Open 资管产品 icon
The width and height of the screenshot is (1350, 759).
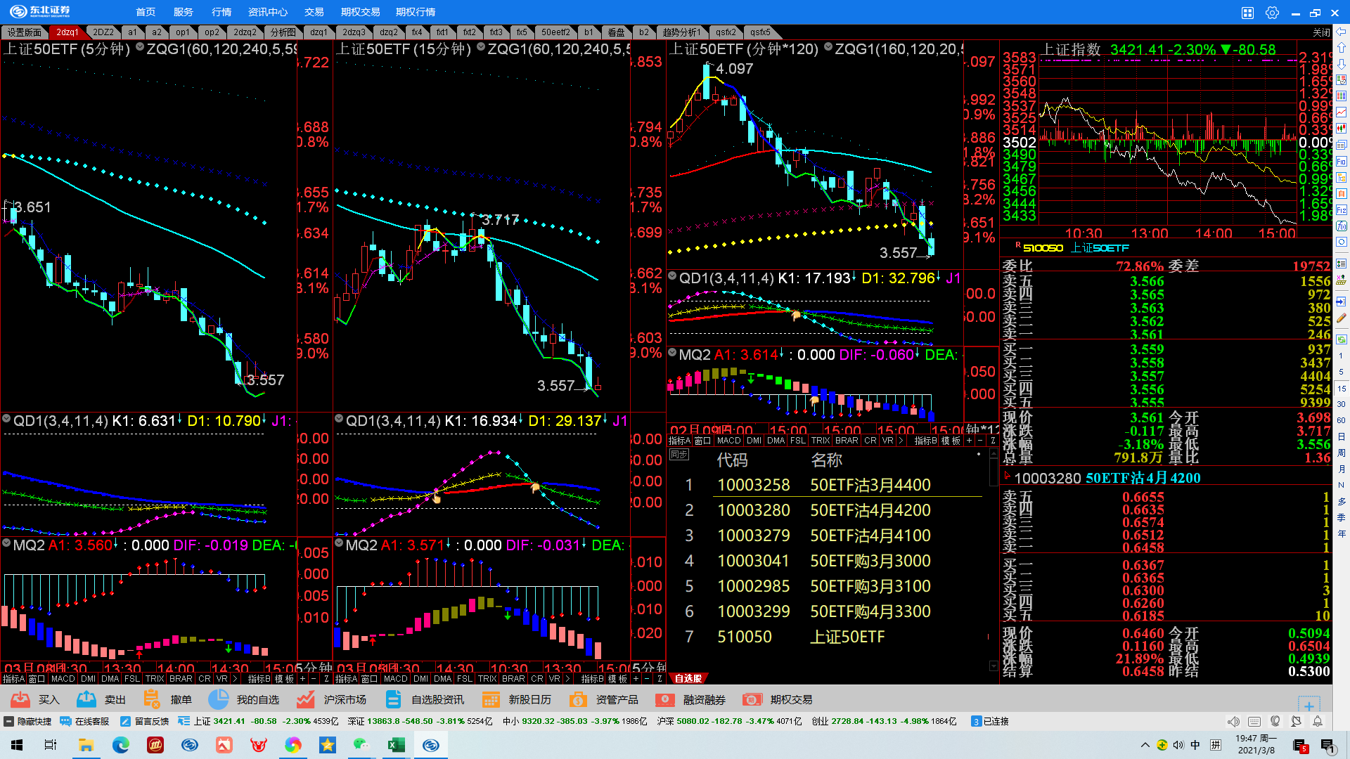coord(578,699)
